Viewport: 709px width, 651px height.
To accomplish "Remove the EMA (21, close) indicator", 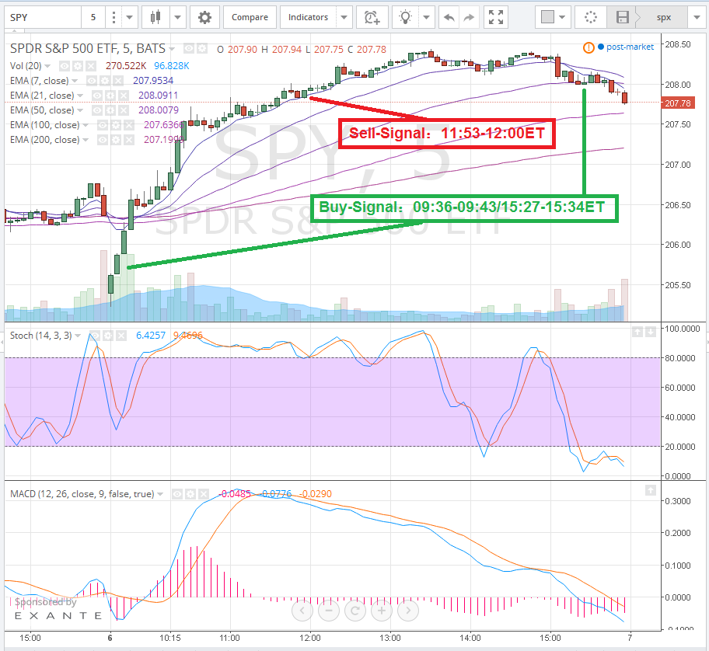I will coord(124,96).
